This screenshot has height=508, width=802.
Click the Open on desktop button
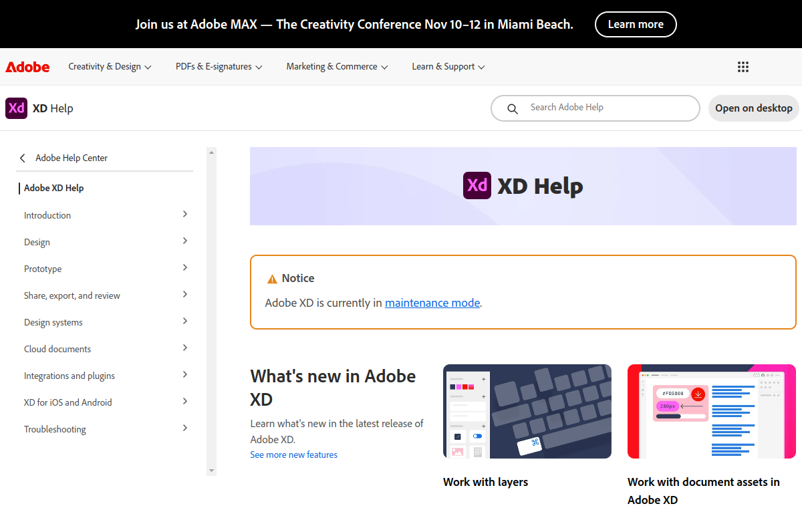pyautogui.click(x=754, y=108)
